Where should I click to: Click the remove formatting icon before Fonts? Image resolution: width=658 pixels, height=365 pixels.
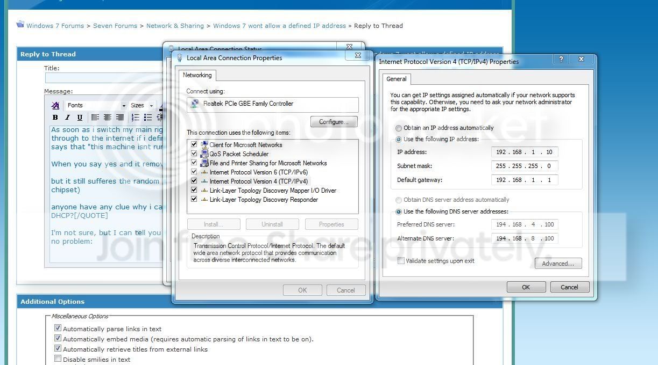click(55, 105)
